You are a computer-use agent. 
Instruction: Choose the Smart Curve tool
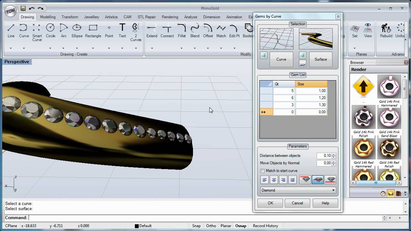(37, 33)
